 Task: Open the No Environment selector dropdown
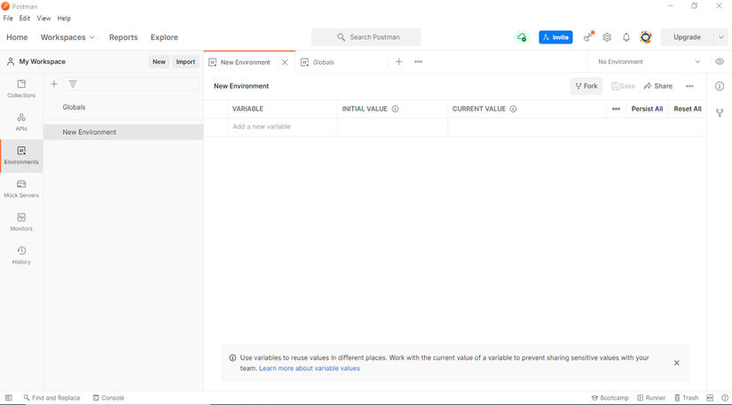pyautogui.click(x=649, y=62)
